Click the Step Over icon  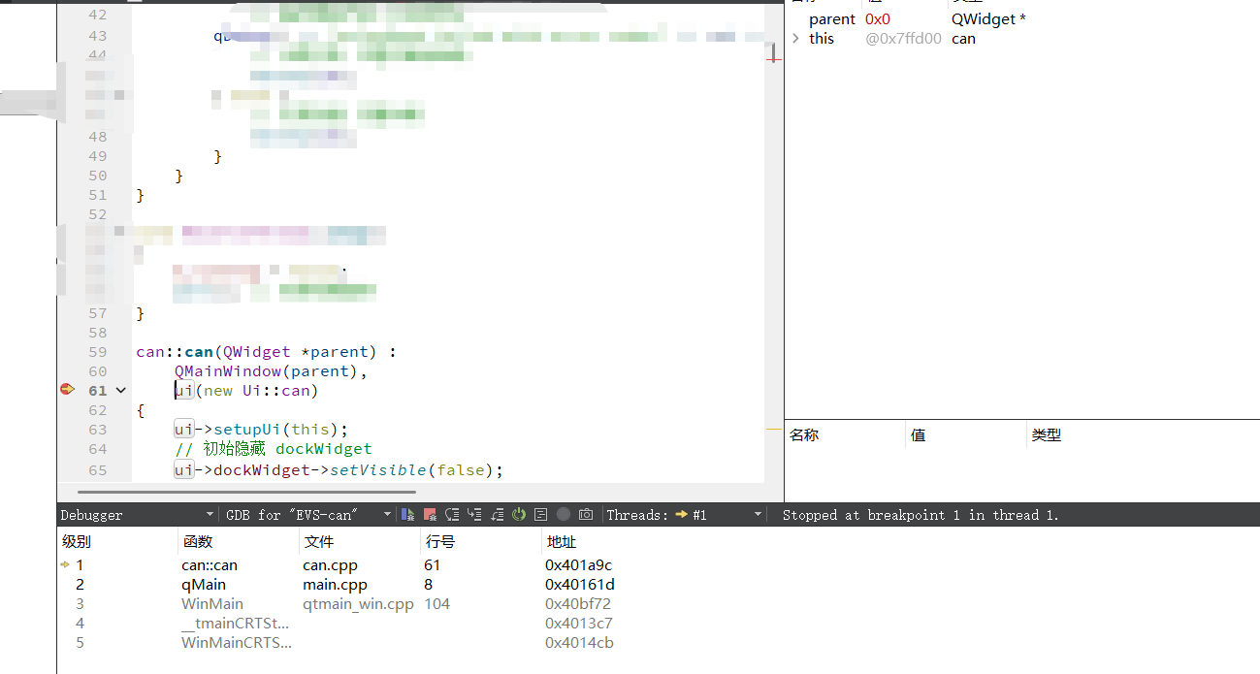pyautogui.click(x=452, y=515)
